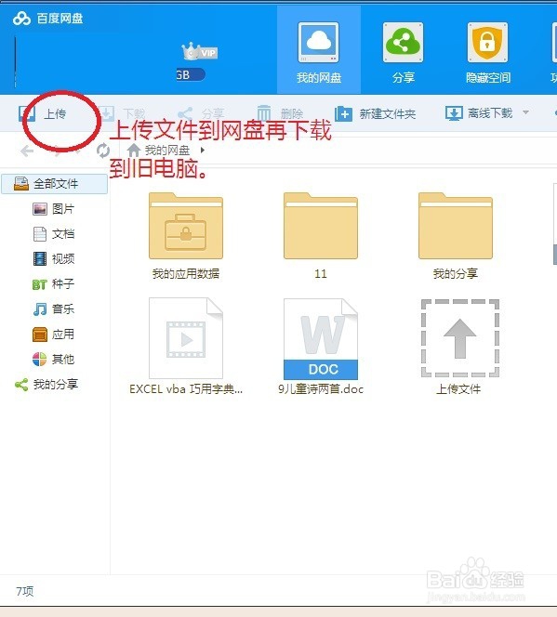
Task: Expand the 离线下载 dropdown arrow
Action: pos(525,113)
